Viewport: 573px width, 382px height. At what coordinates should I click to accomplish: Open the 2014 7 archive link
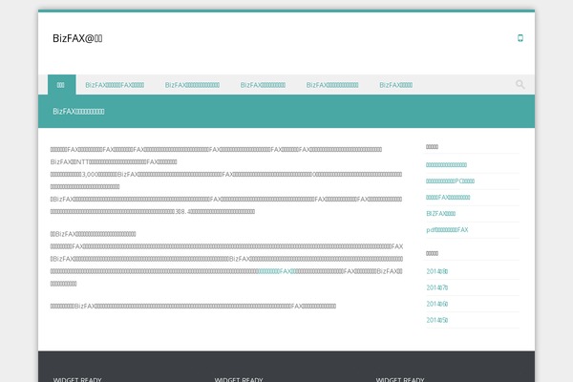[x=437, y=287]
